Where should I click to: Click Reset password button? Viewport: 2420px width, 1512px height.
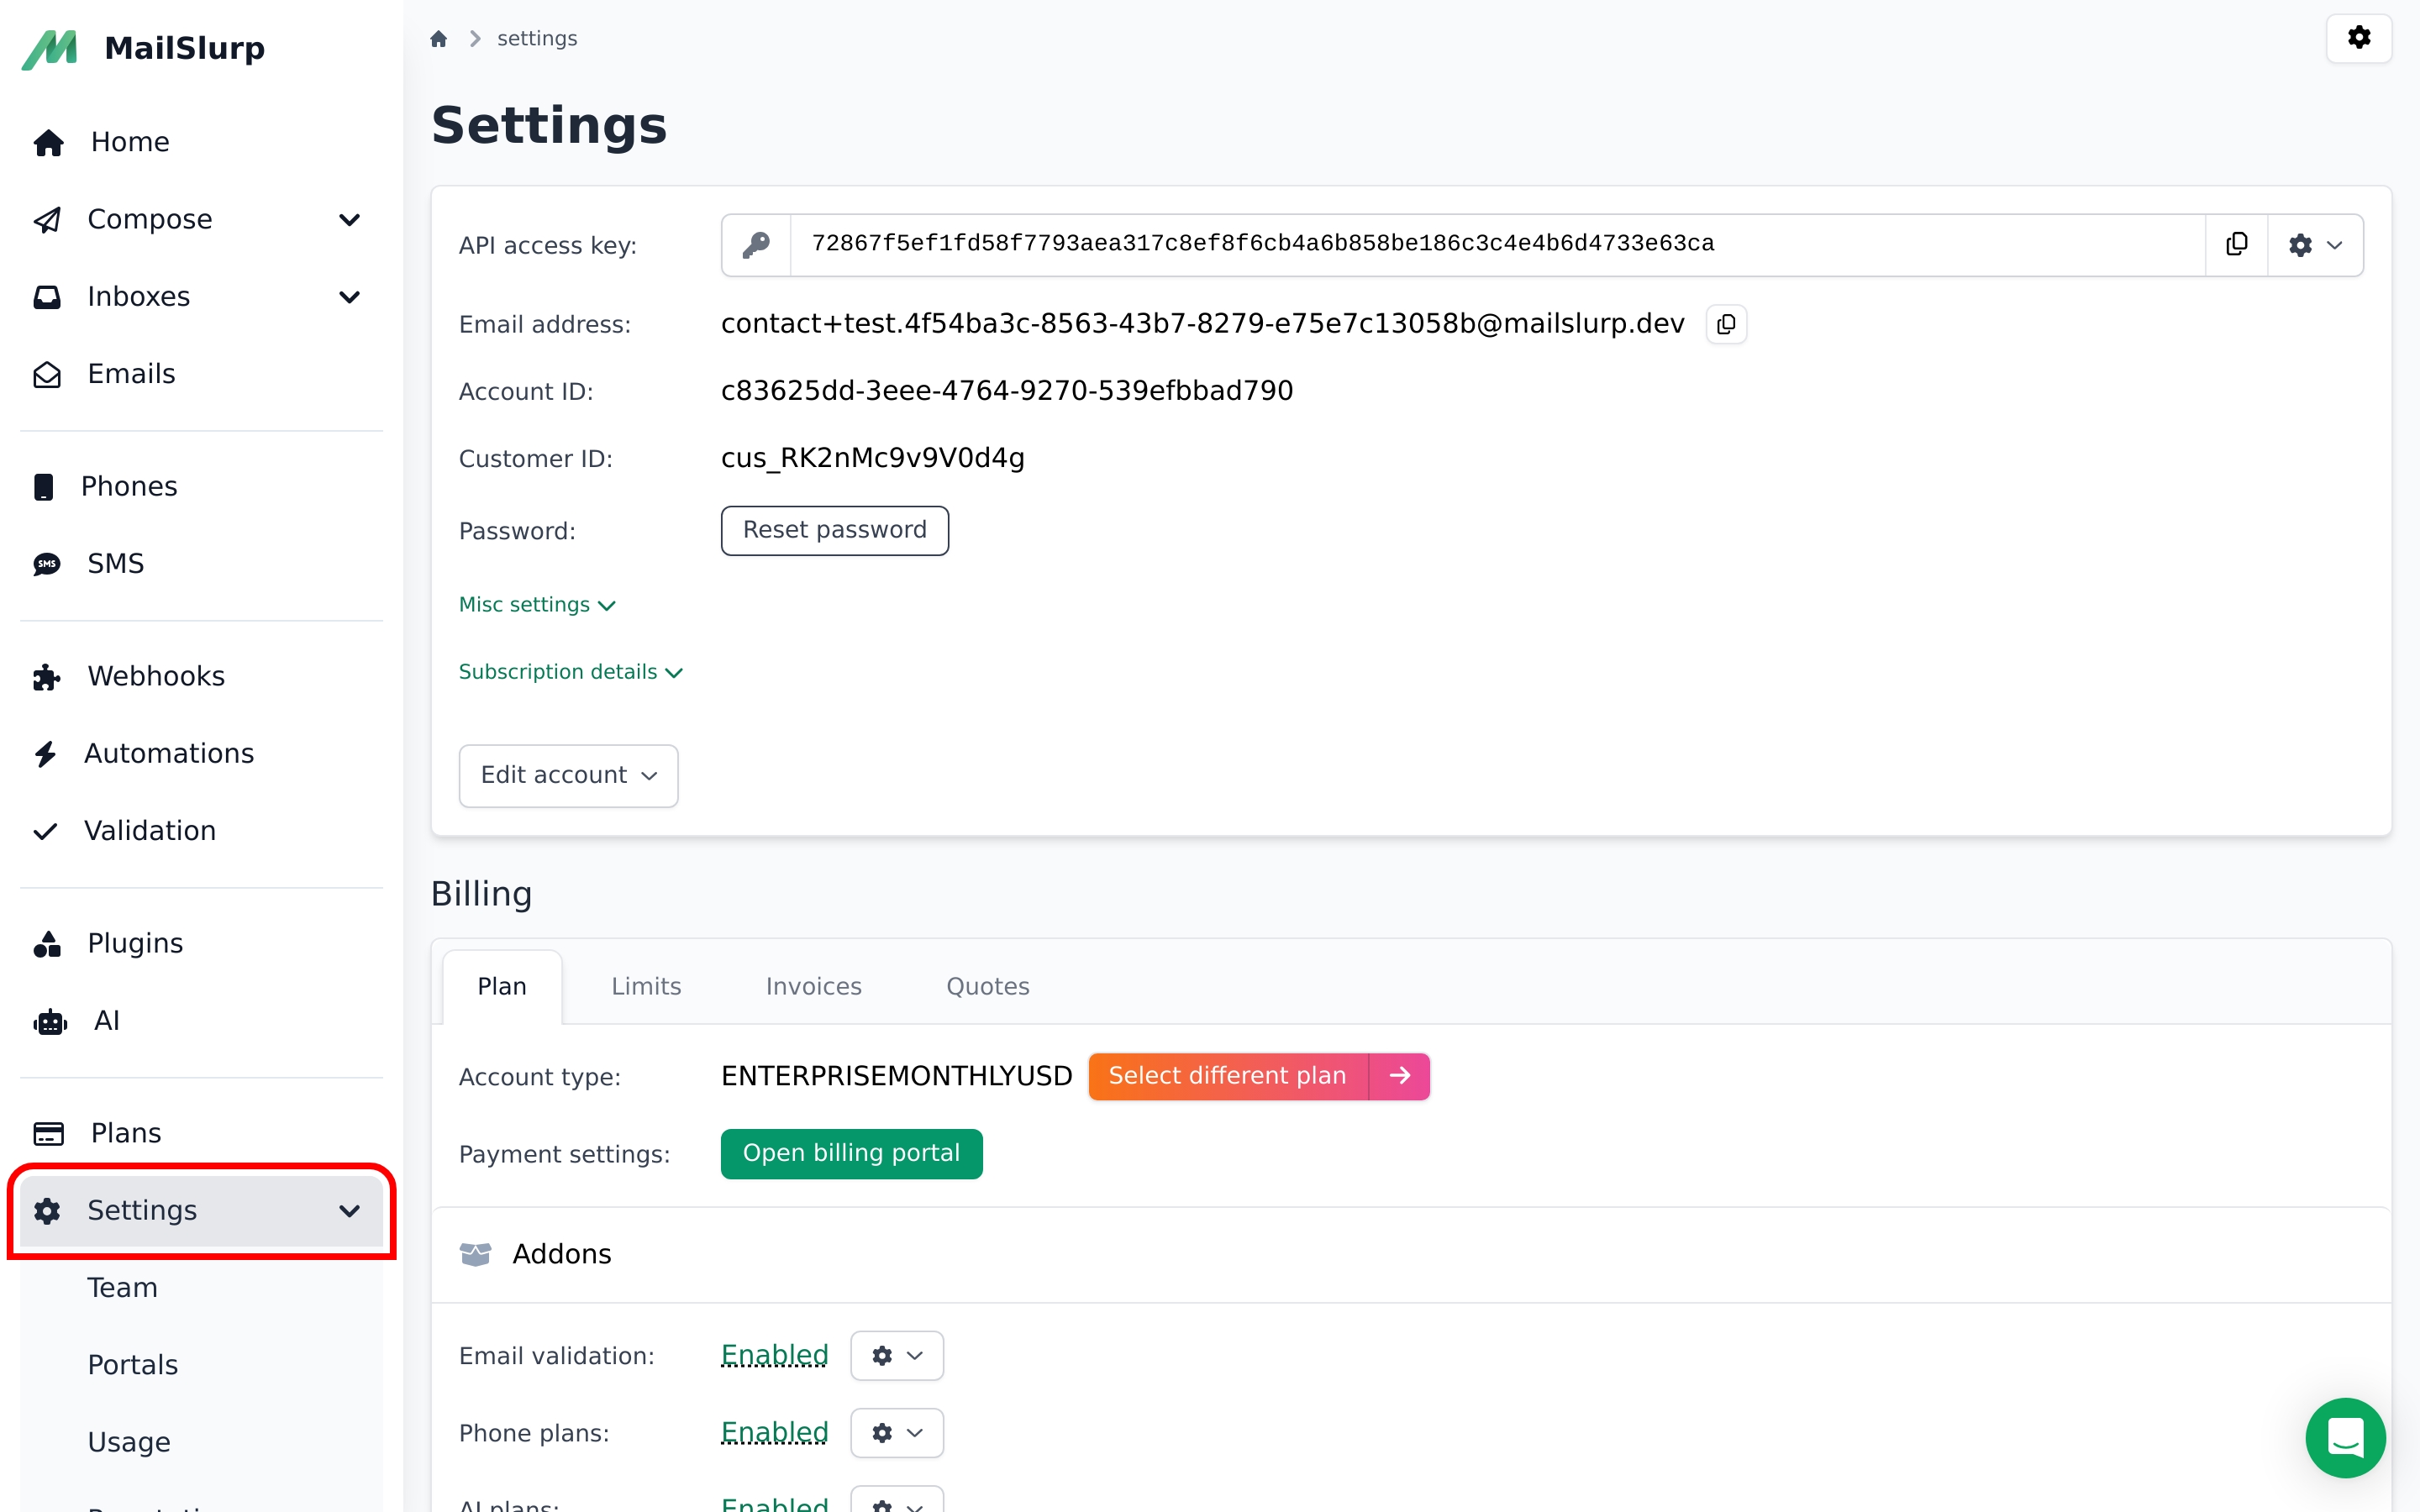(x=834, y=530)
